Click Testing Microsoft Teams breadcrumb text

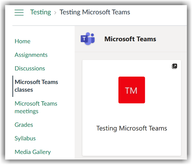[95, 12]
